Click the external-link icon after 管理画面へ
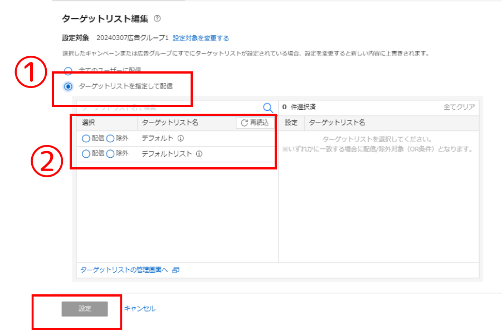 (x=176, y=270)
